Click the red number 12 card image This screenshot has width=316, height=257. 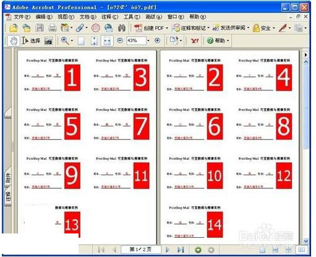[x=284, y=175]
